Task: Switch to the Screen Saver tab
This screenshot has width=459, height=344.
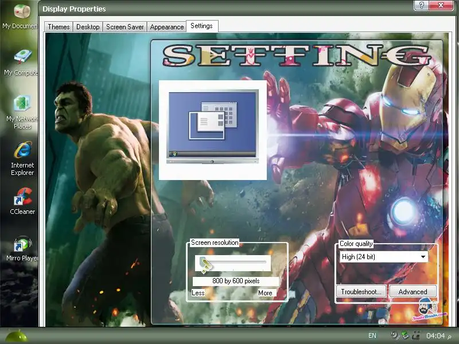Action: pyautogui.click(x=125, y=27)
